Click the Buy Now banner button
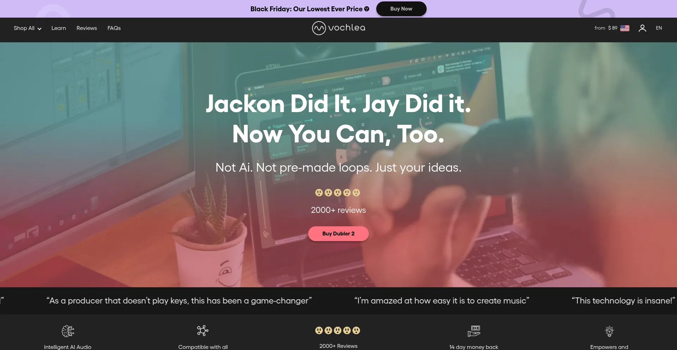The width and height of the screenshot is (677, 350). [401, 9]
